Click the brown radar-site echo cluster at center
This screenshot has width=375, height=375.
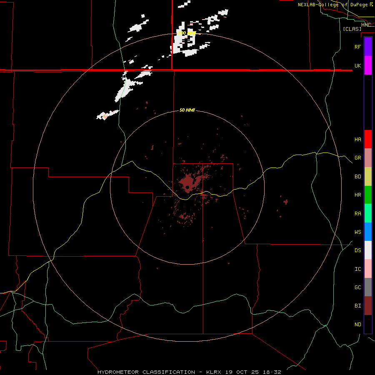coord(187,183)
